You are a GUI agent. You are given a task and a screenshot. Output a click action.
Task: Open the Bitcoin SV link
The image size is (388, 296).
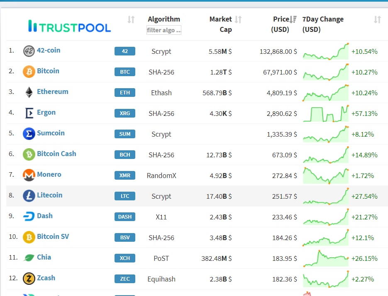click(x=53, y=236)
